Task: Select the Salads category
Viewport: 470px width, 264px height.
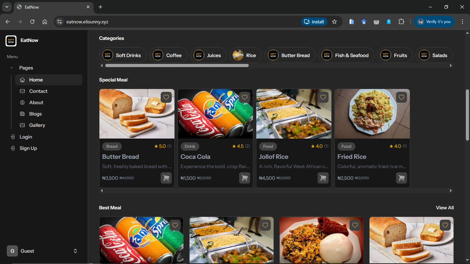Action: tap(434, 55)
